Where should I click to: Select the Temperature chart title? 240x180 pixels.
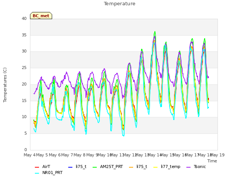[120, 4]
